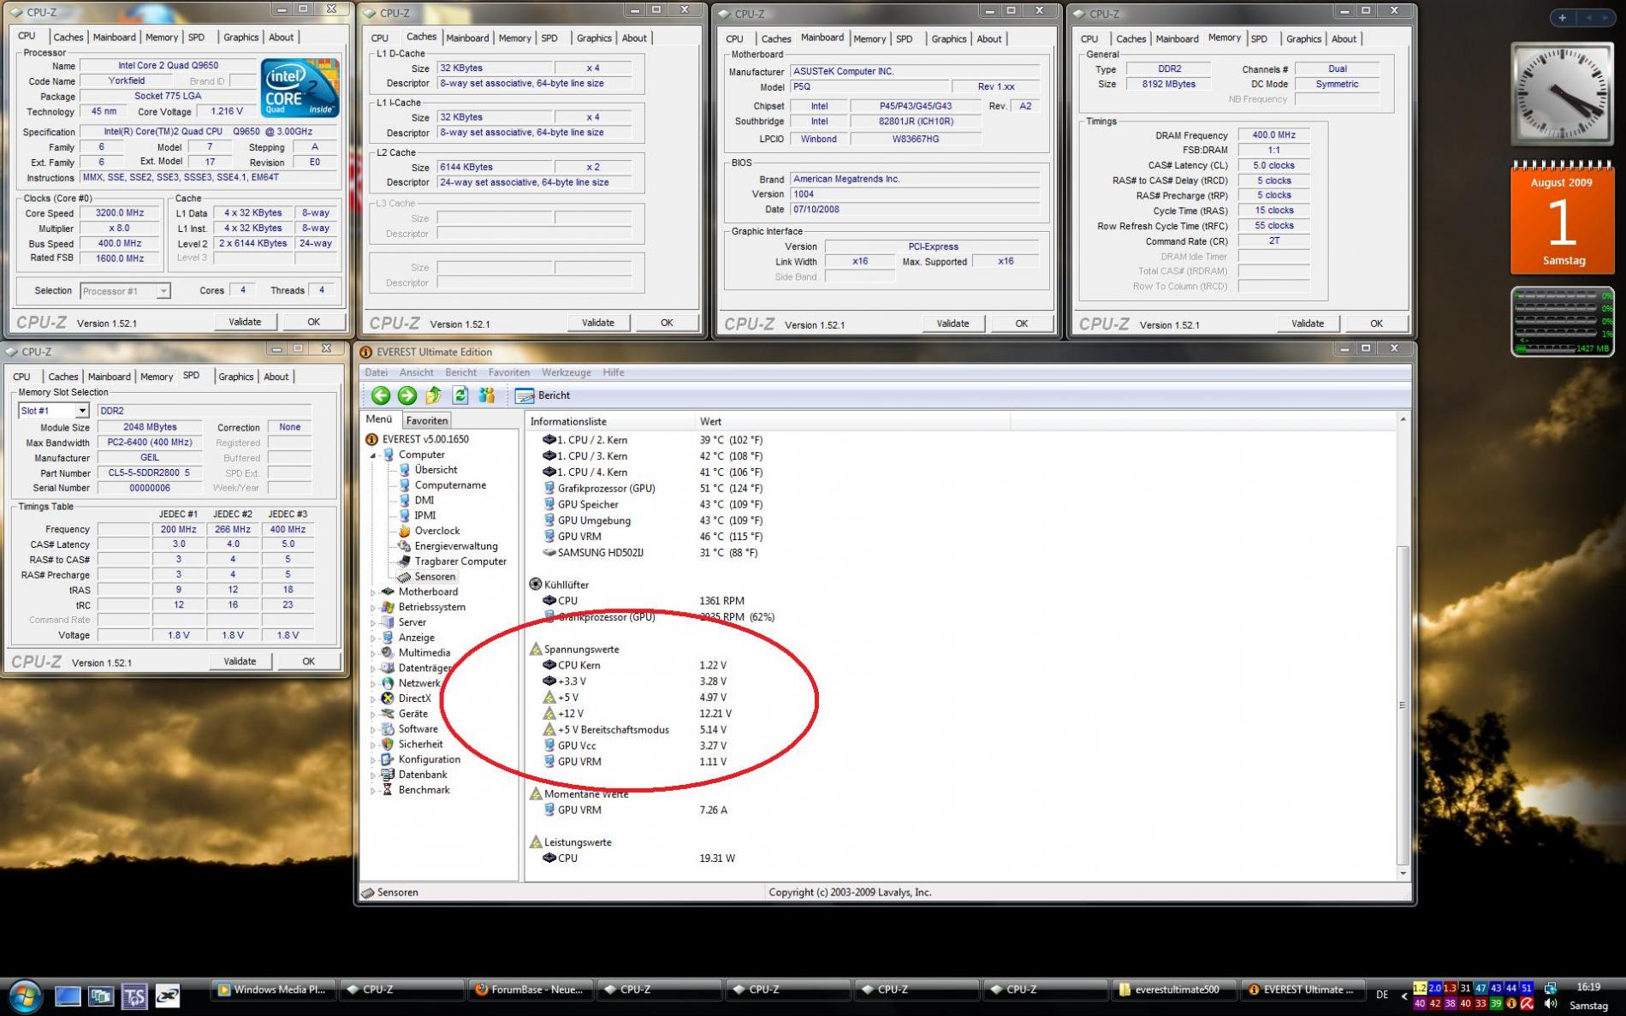Viewport: 1626px width, 1016px height.
Task: Click the August 2009 calendar gadget
Action: [x=1562, y=218]
